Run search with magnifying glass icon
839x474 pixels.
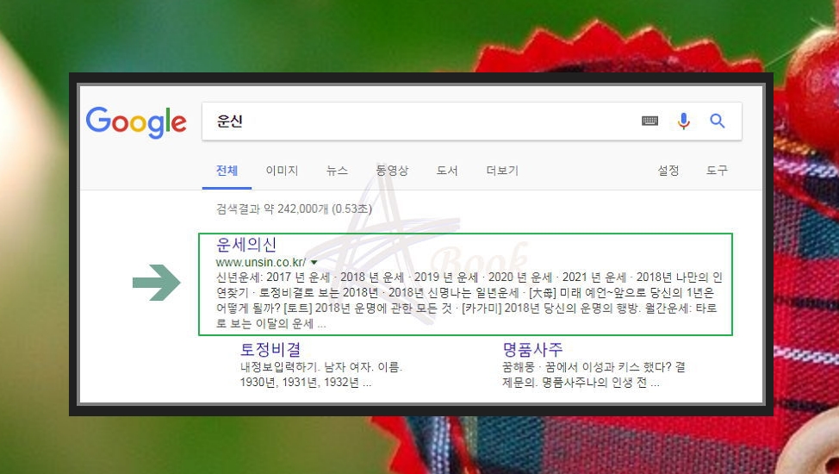coord(718,121)
